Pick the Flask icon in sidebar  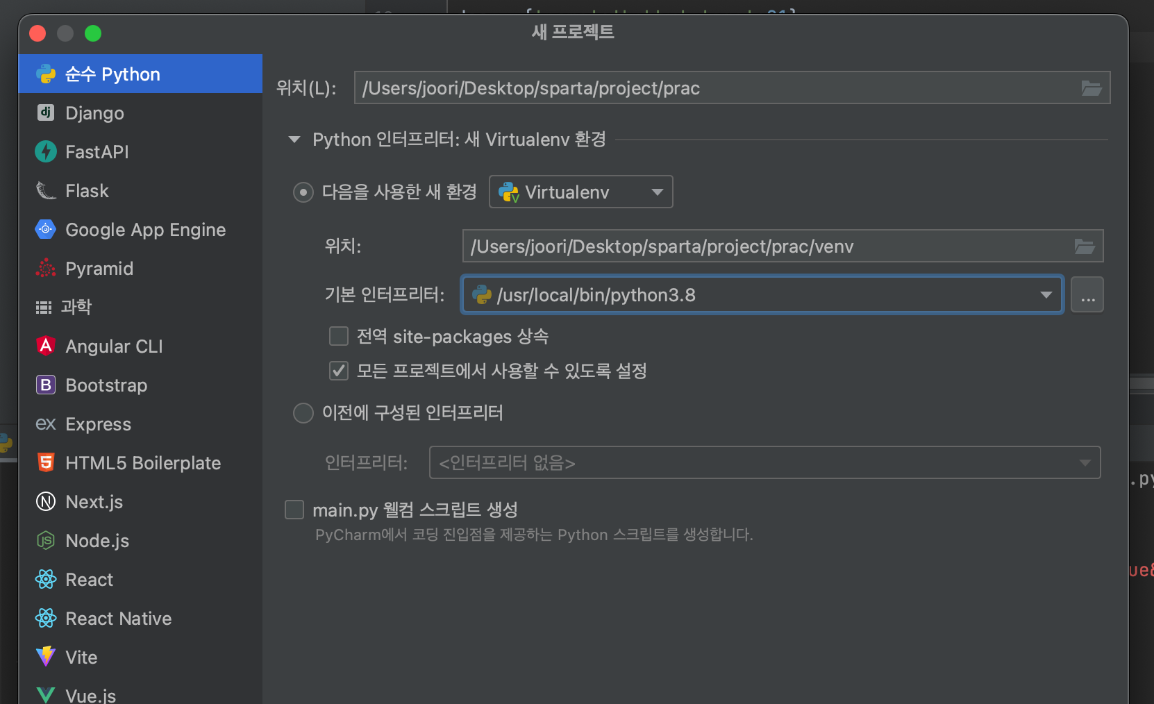coord(46,190)
